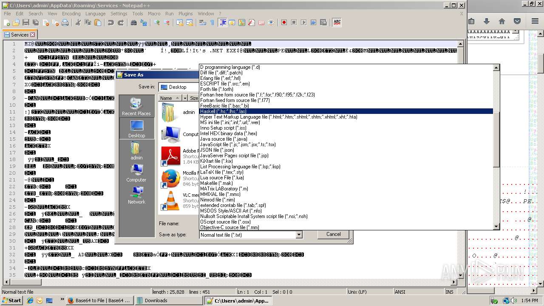Click the Start button on taskbar
Image resolution: width=544 pixels, height=306 pixels.
[x=11, y=300]
